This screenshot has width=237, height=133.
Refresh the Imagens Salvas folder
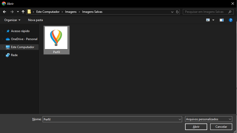click(177, 12)
